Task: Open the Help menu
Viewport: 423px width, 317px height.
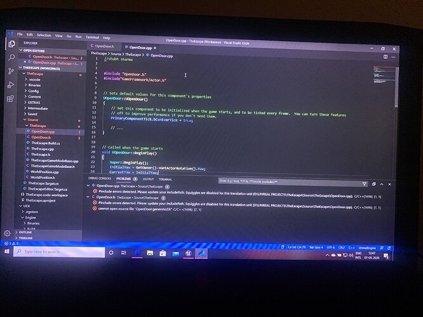Action: tap(107, 38)
